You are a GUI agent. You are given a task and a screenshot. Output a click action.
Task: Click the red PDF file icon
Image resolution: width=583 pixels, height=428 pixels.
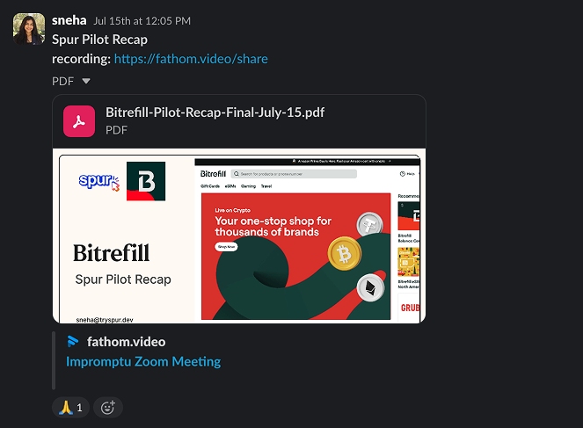click(x=79, y=121)
